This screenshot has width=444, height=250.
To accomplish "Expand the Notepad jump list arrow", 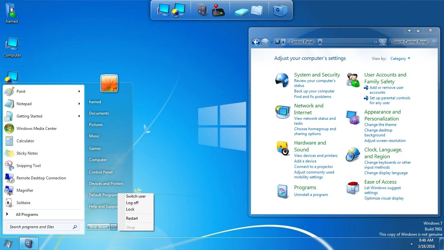I will 79,104.
